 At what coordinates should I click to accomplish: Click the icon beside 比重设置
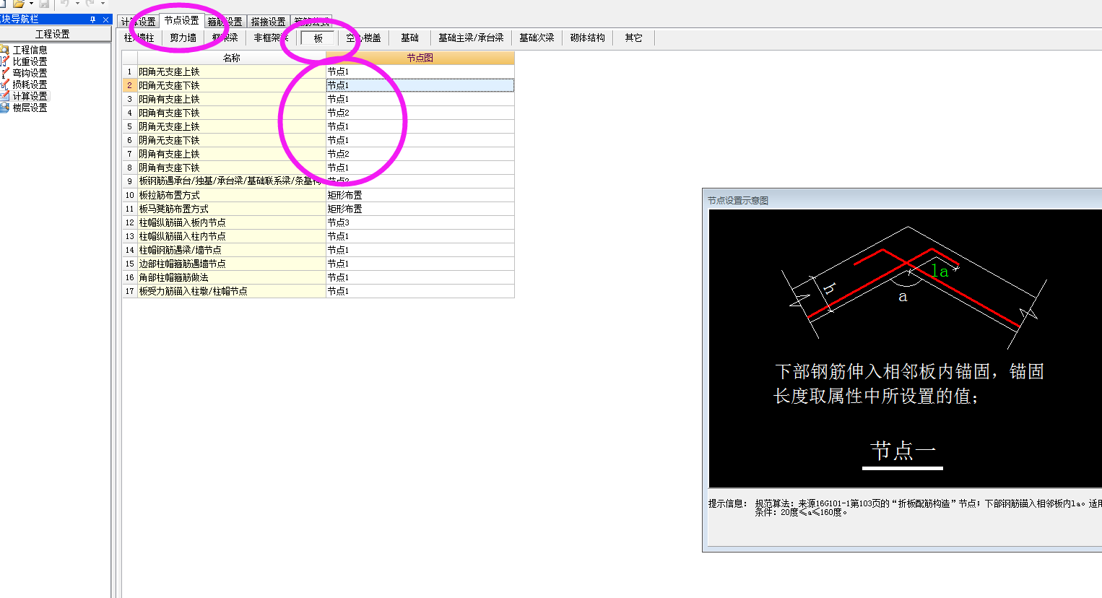pyautogui.click(x=5, y=61)
